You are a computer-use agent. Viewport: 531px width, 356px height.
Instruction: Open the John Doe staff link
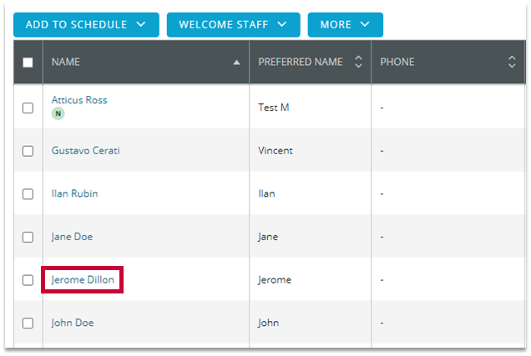point(72,323)
